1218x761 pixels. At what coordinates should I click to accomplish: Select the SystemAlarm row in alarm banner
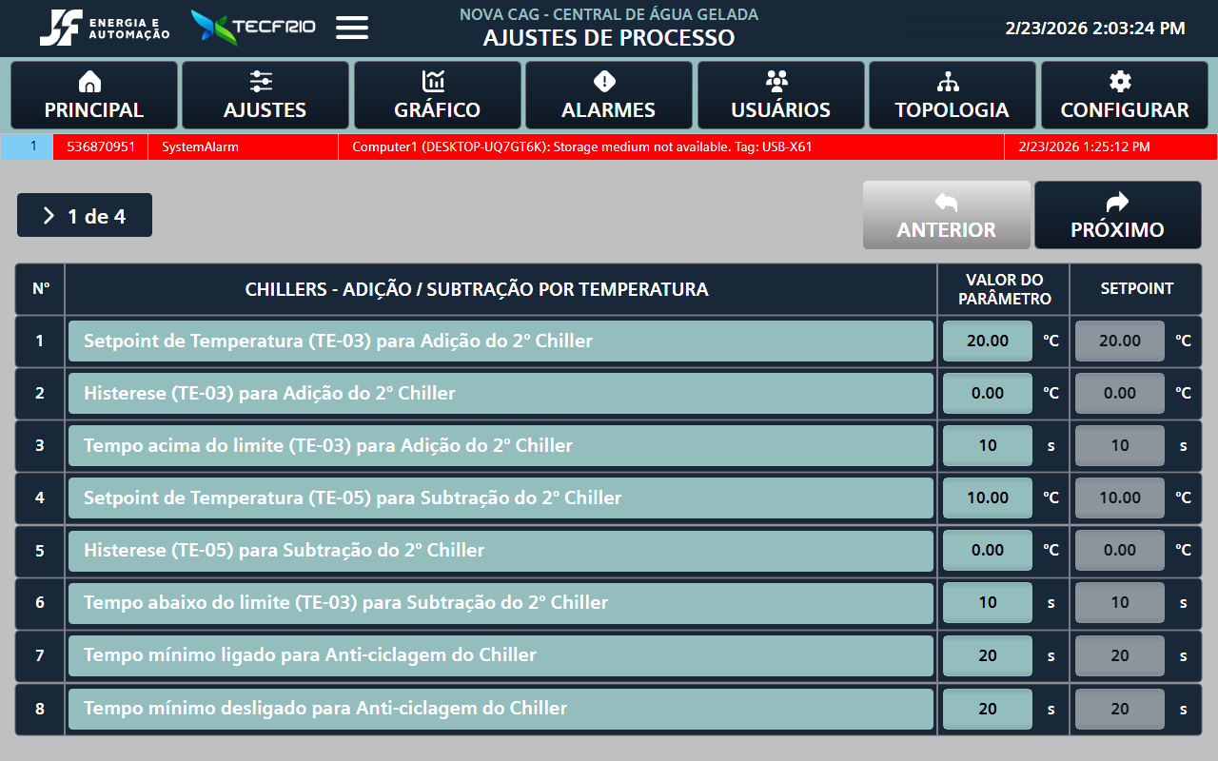pos(200,147)
